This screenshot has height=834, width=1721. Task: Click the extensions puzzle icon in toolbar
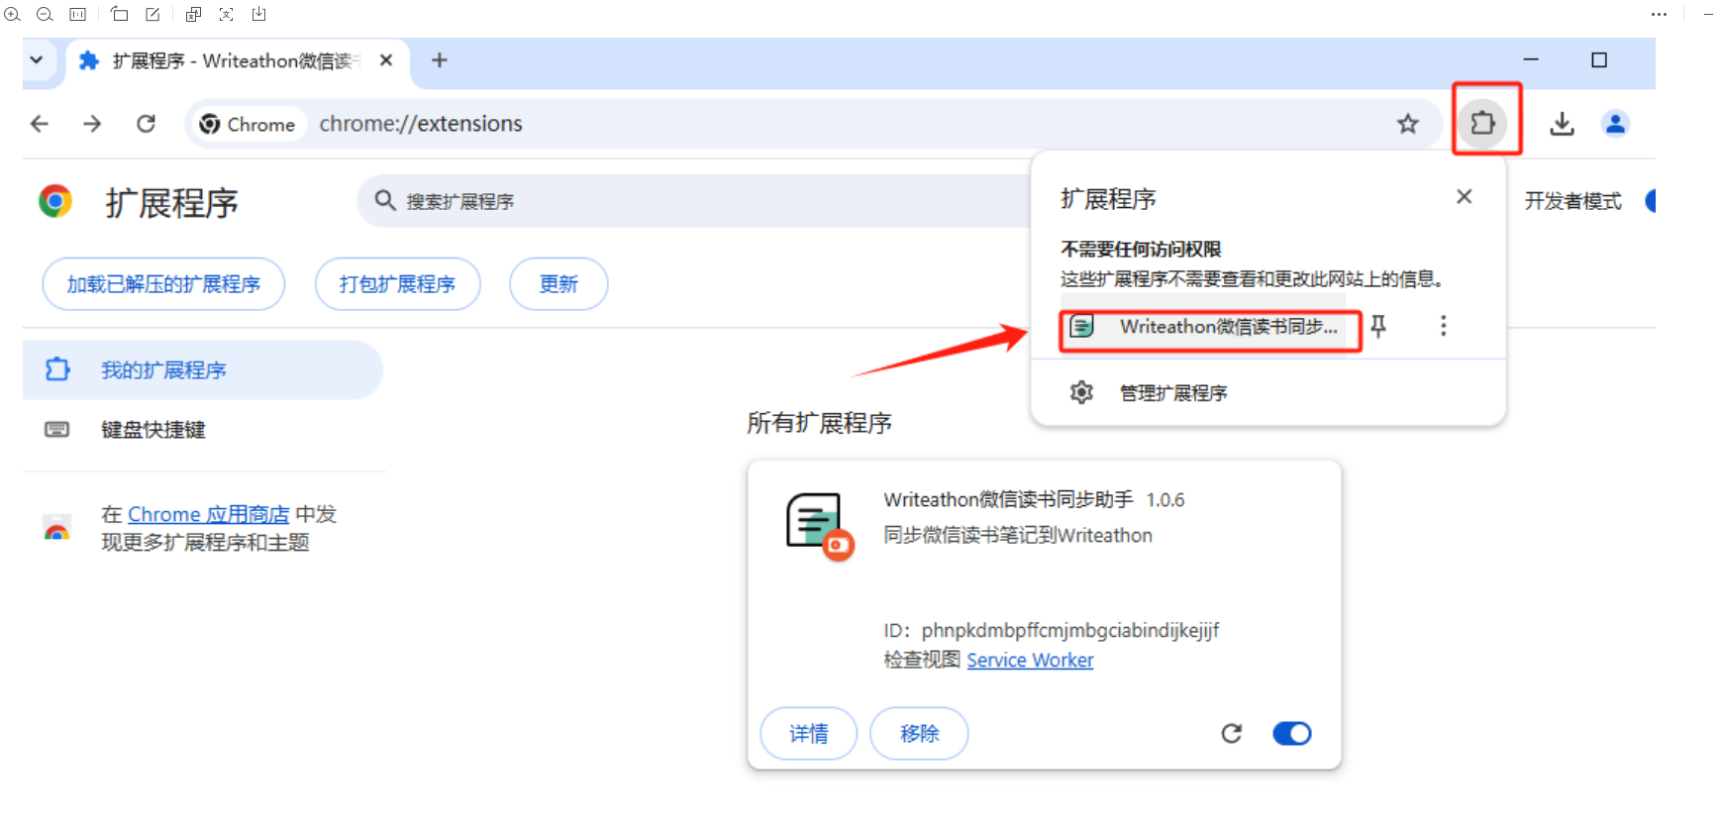tap(1482, 123)
